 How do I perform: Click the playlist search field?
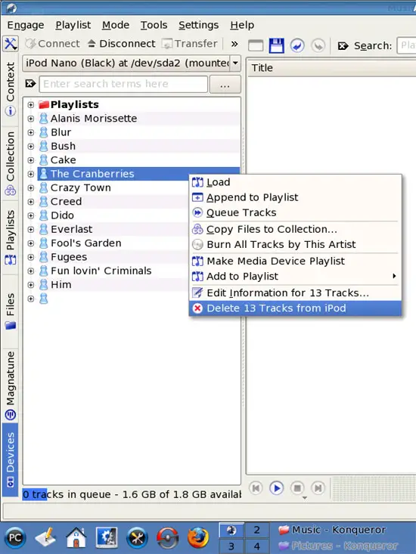pyautogui.click(x=406, y=45)
